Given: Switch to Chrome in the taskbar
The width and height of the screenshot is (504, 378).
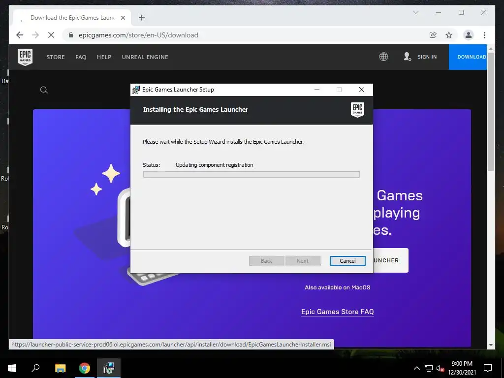Looking at the screenshot, I should [x=85, y=368].
